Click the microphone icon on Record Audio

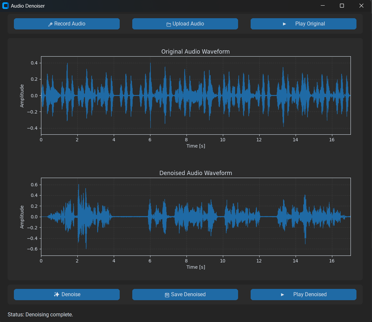[50, 24]
